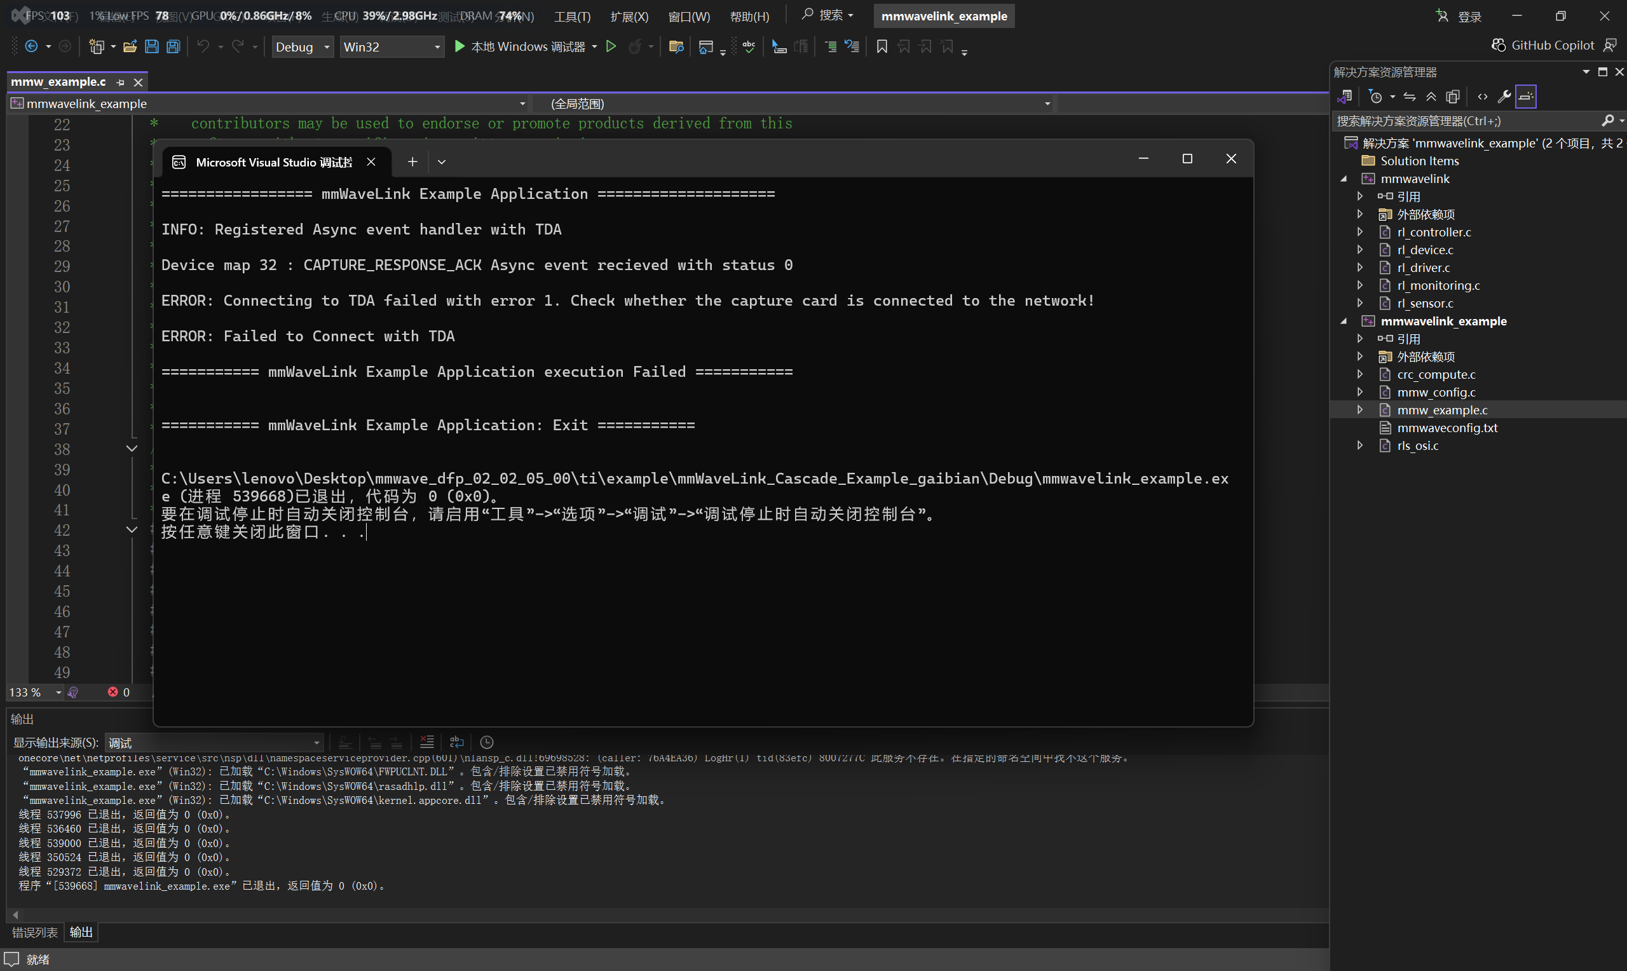Click the Save All double-disk icon

pyautogui.click(x=174, y=46)
